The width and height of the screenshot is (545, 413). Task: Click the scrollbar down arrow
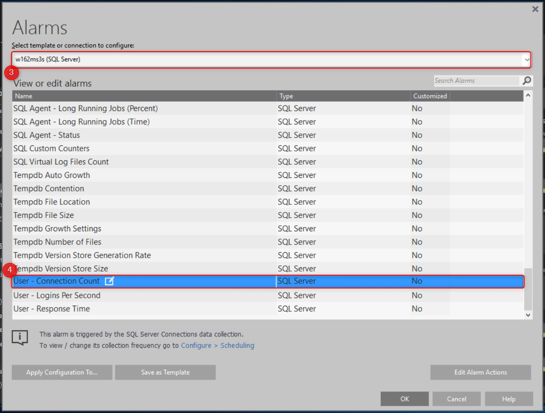tap(528, 314)
